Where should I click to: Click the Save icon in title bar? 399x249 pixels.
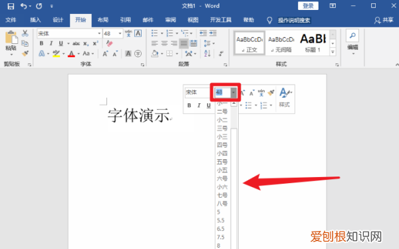pos(11,6)
